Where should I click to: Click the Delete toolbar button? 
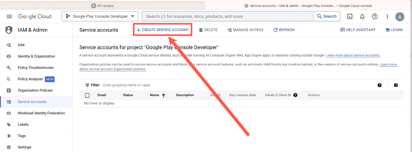(208, 30)
